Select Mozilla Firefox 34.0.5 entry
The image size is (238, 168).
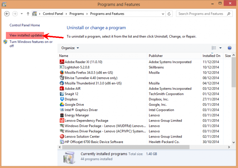tap(89, 72)
